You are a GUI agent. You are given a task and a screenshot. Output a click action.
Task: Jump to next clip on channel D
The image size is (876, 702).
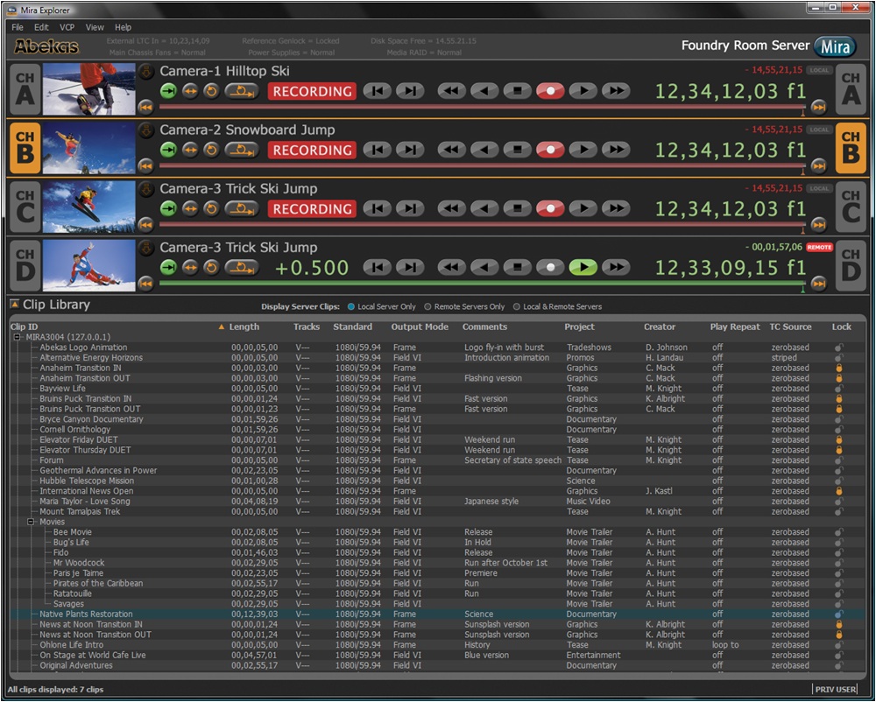pos(410,267)
